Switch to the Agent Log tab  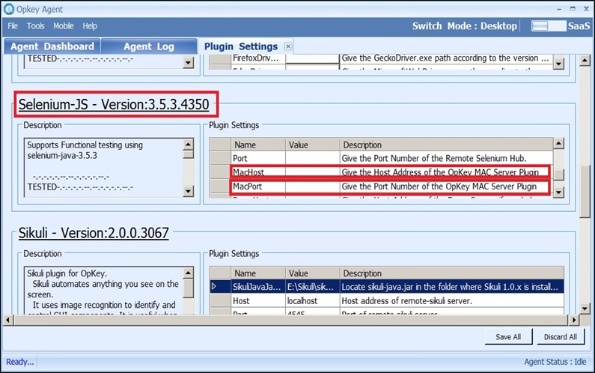click(x=149, y=46)
